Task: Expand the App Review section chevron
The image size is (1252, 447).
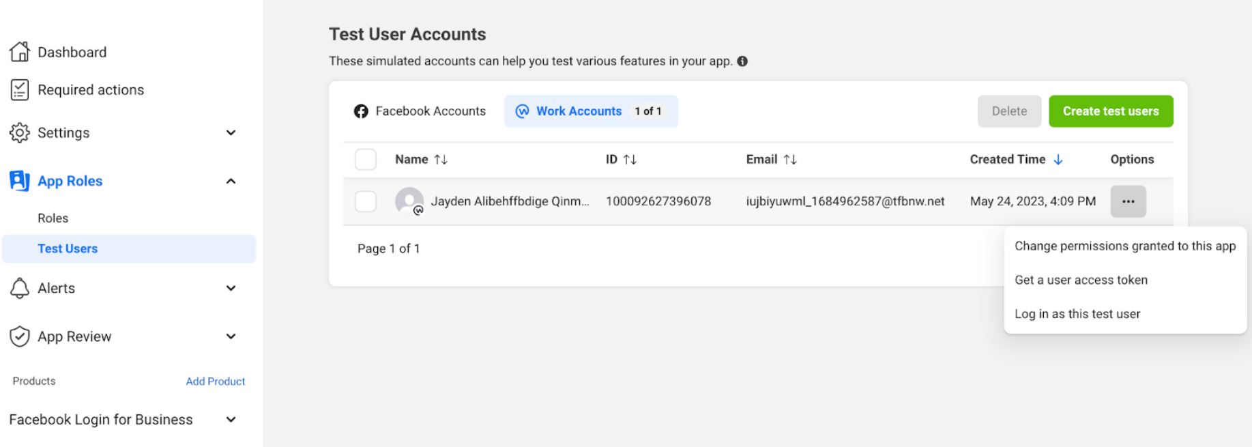Action: pos(231,336)
